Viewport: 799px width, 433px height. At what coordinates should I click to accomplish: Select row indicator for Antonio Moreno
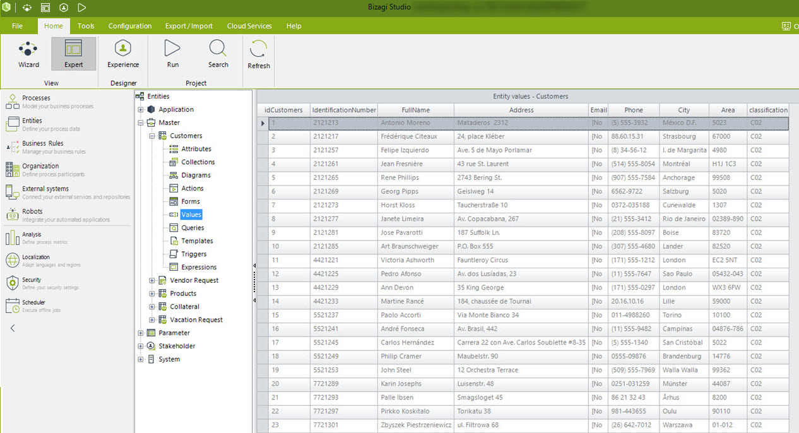[263, 123]
